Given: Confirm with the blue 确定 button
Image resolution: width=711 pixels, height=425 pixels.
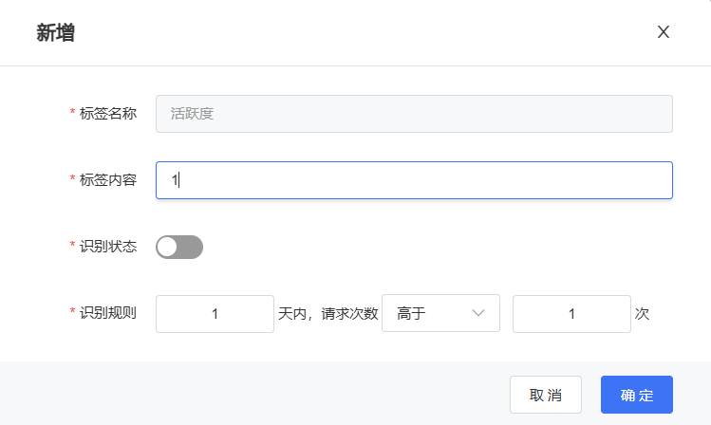Looking at the screenshot, I should [637, 395].
